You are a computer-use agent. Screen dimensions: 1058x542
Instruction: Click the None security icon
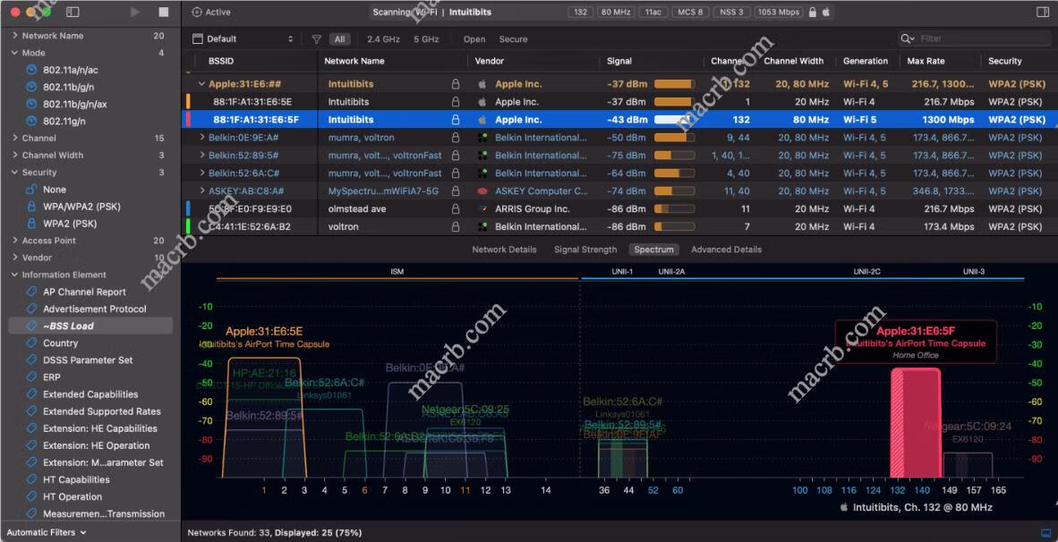coord(31,190)
